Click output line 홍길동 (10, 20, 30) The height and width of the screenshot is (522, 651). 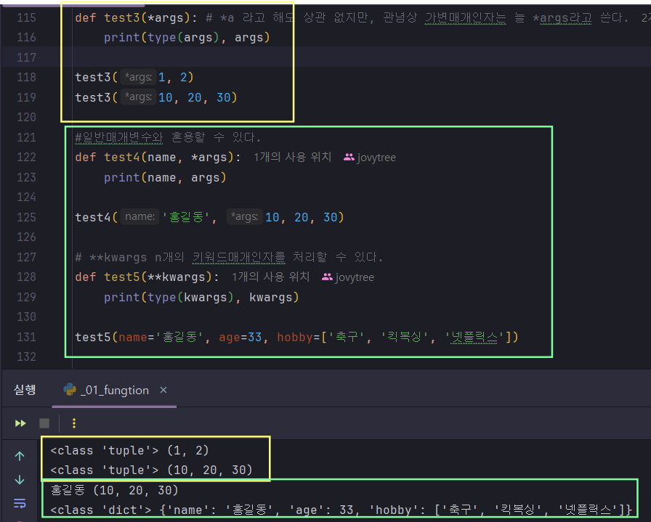tap(114, 490)
